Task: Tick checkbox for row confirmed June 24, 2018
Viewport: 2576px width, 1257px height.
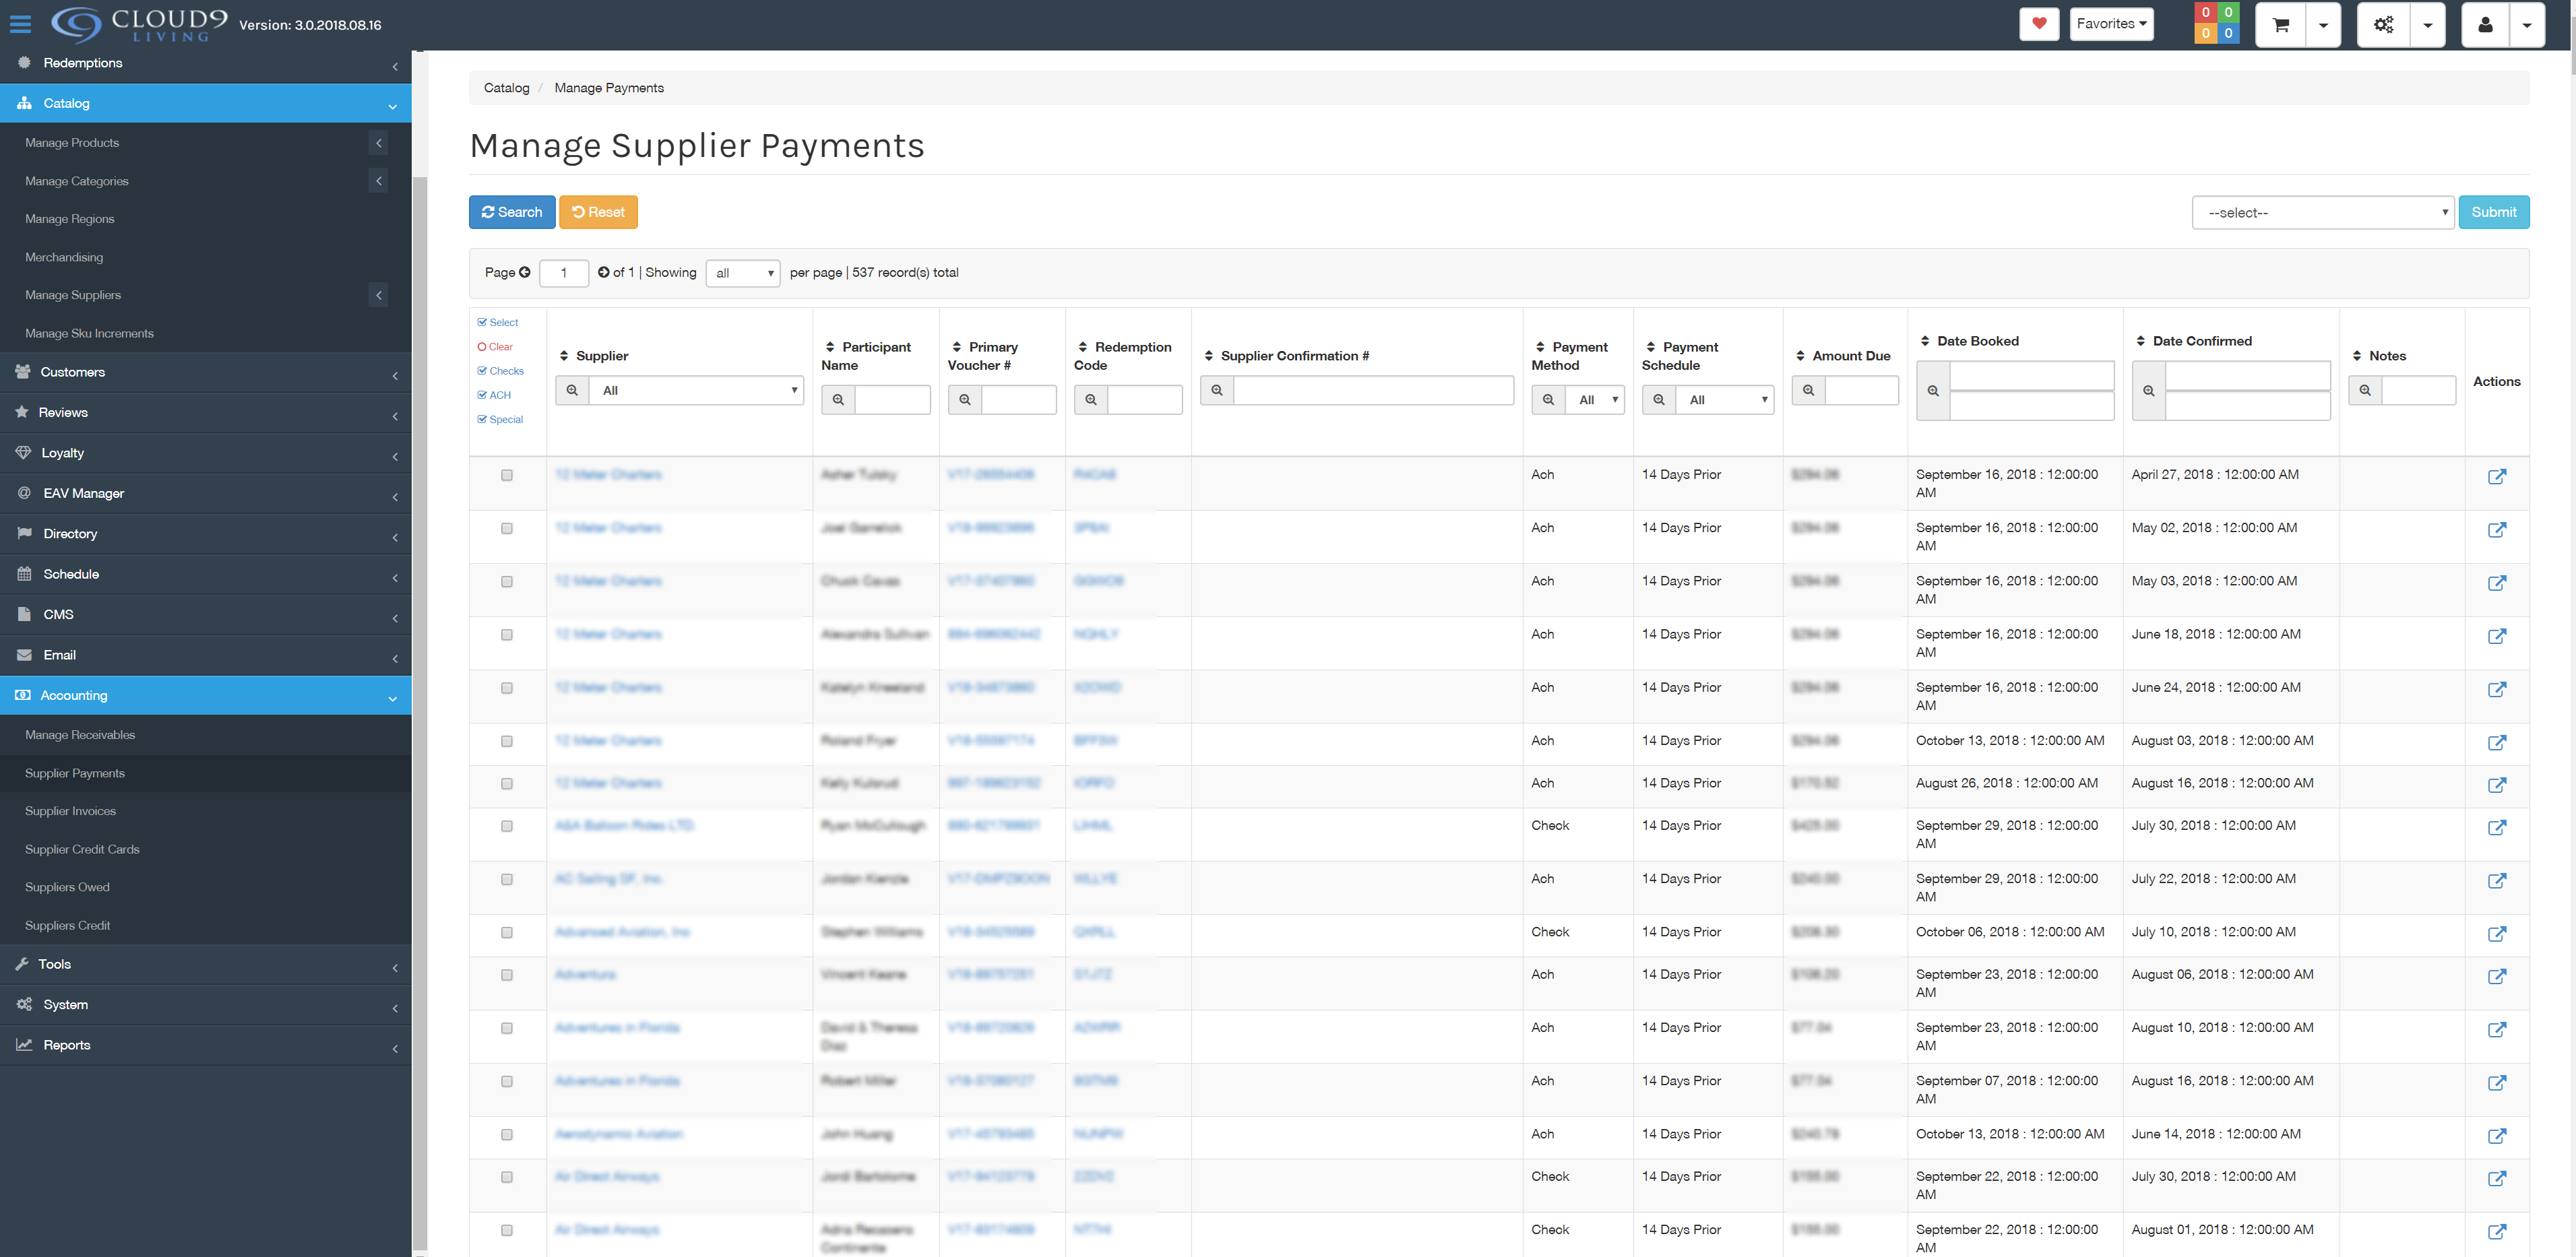Action: [x=507, y=688]
